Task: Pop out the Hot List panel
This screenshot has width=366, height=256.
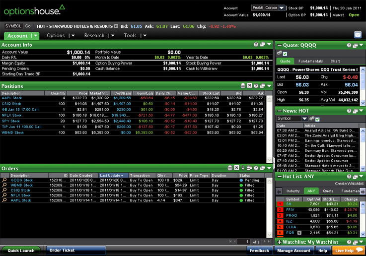Action: coord(355,177)
